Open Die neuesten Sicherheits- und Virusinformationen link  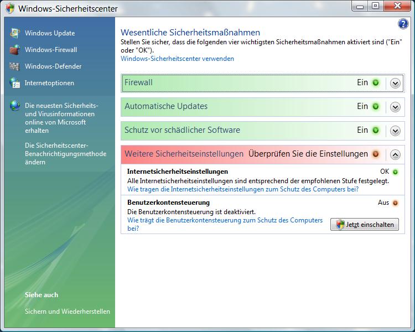(x=61, y=118)
